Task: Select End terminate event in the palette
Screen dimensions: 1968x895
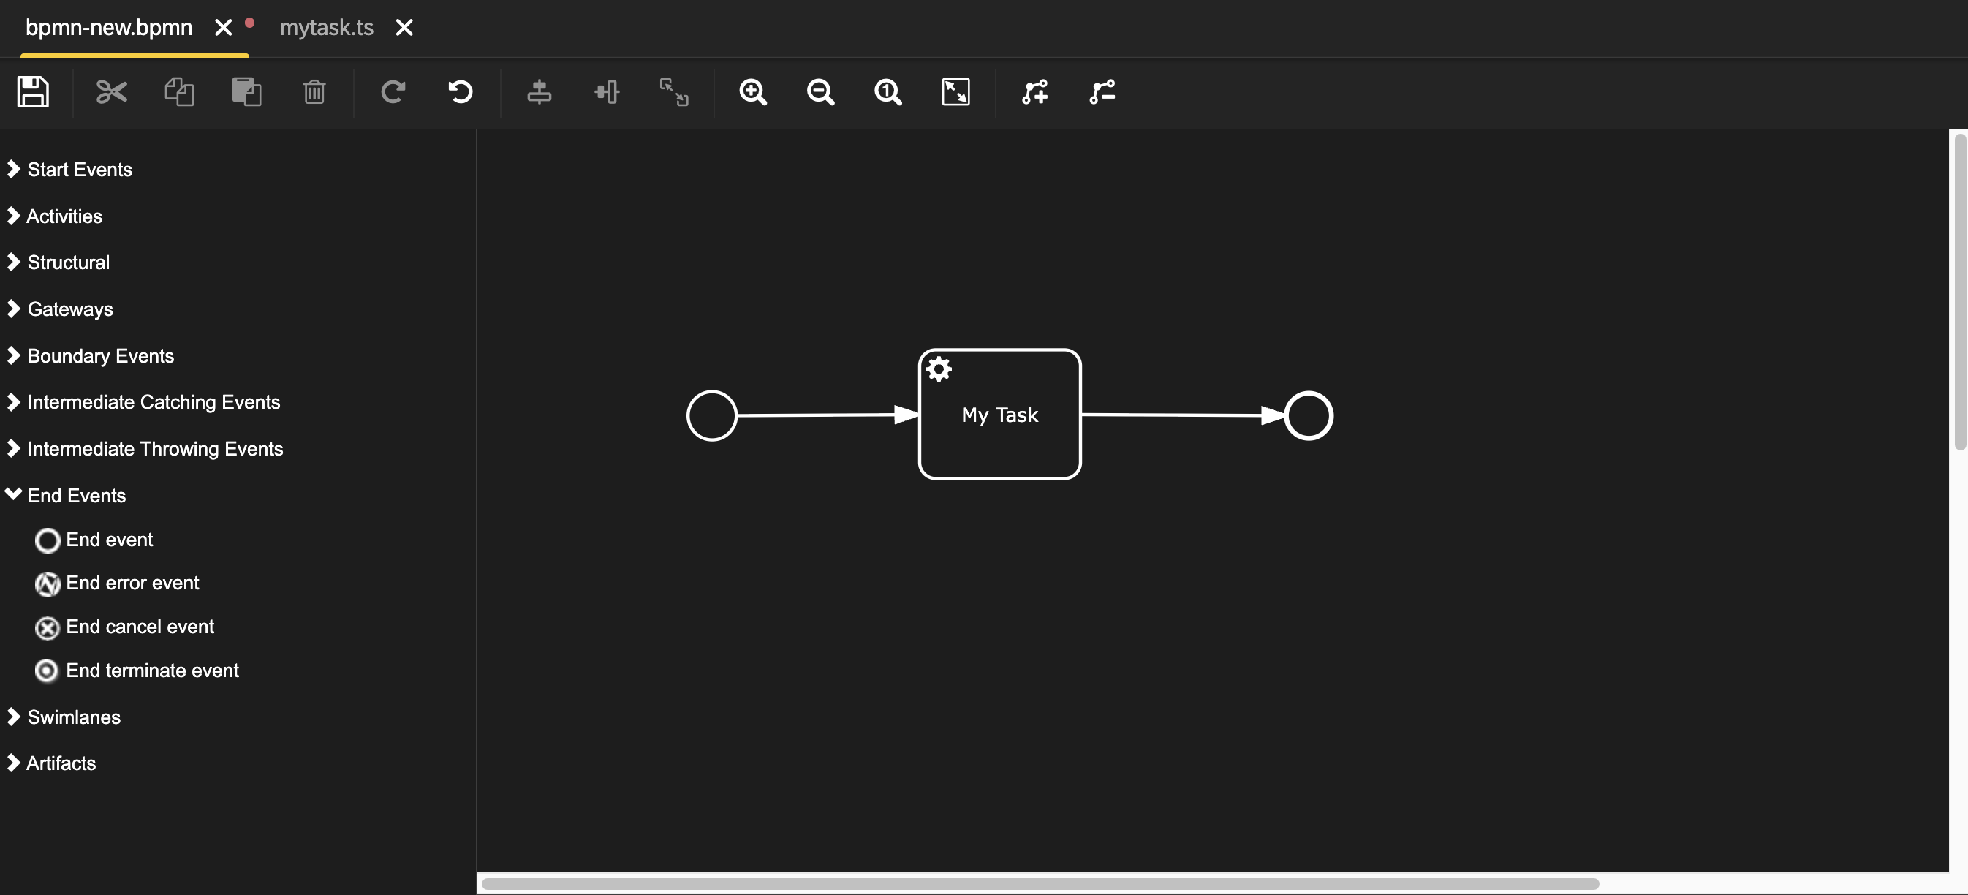Action: (x=152, y=671)
